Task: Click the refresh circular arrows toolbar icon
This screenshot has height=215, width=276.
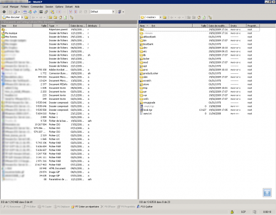Action: coord(35,12)
